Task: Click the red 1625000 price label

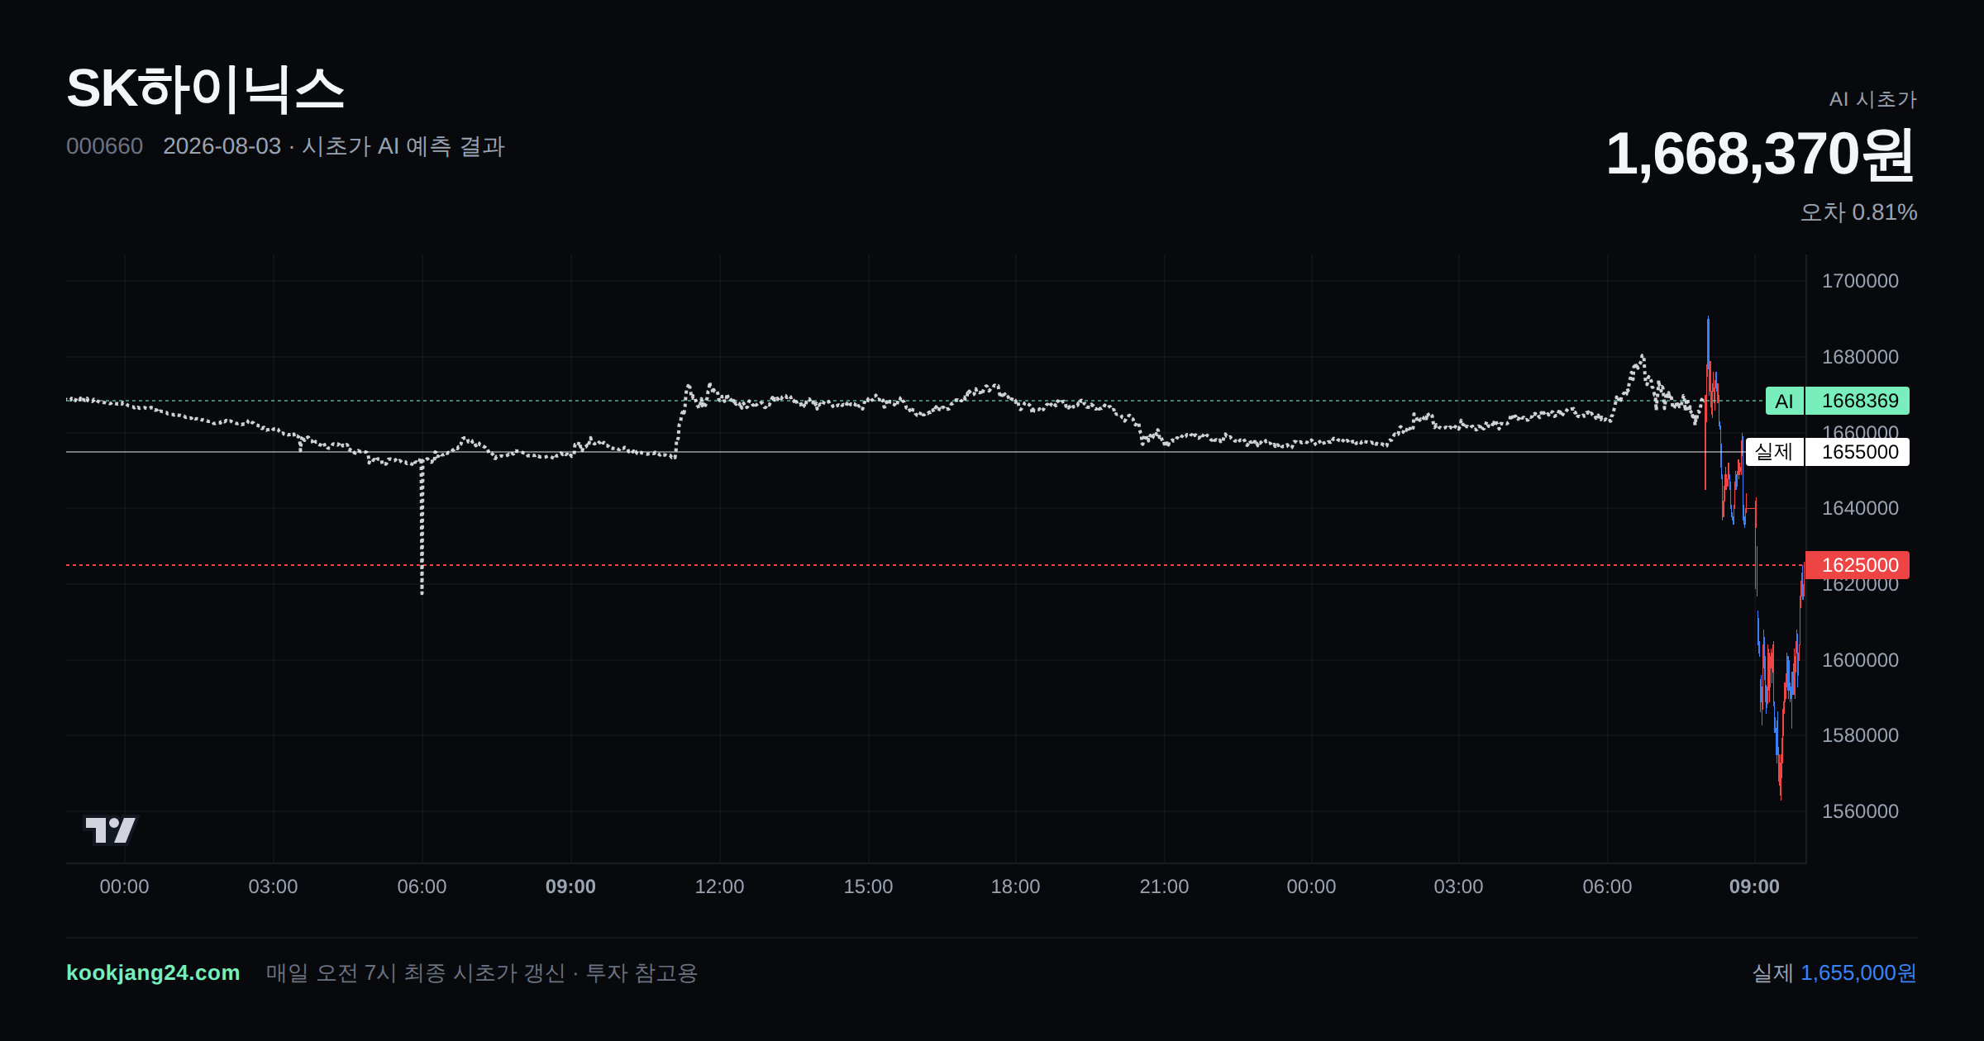Action: pyautogui.click(x=1858, y=565)
